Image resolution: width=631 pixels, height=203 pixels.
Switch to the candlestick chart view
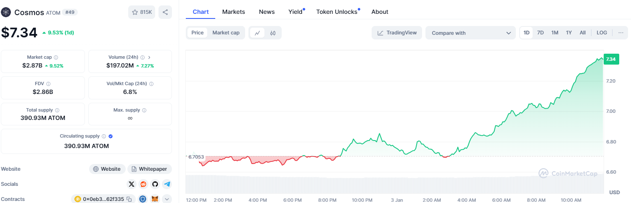pyautogui.click(x=272, y=33)
